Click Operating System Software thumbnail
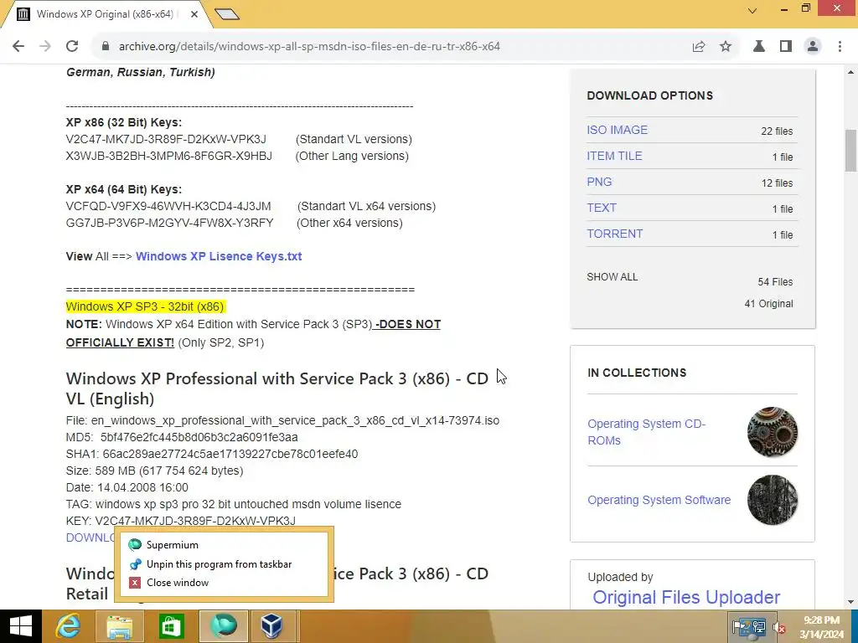Screen dimensions: 858x643 tap(772, 500)
